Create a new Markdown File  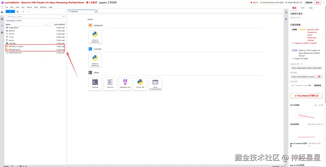tap(125, 84)
